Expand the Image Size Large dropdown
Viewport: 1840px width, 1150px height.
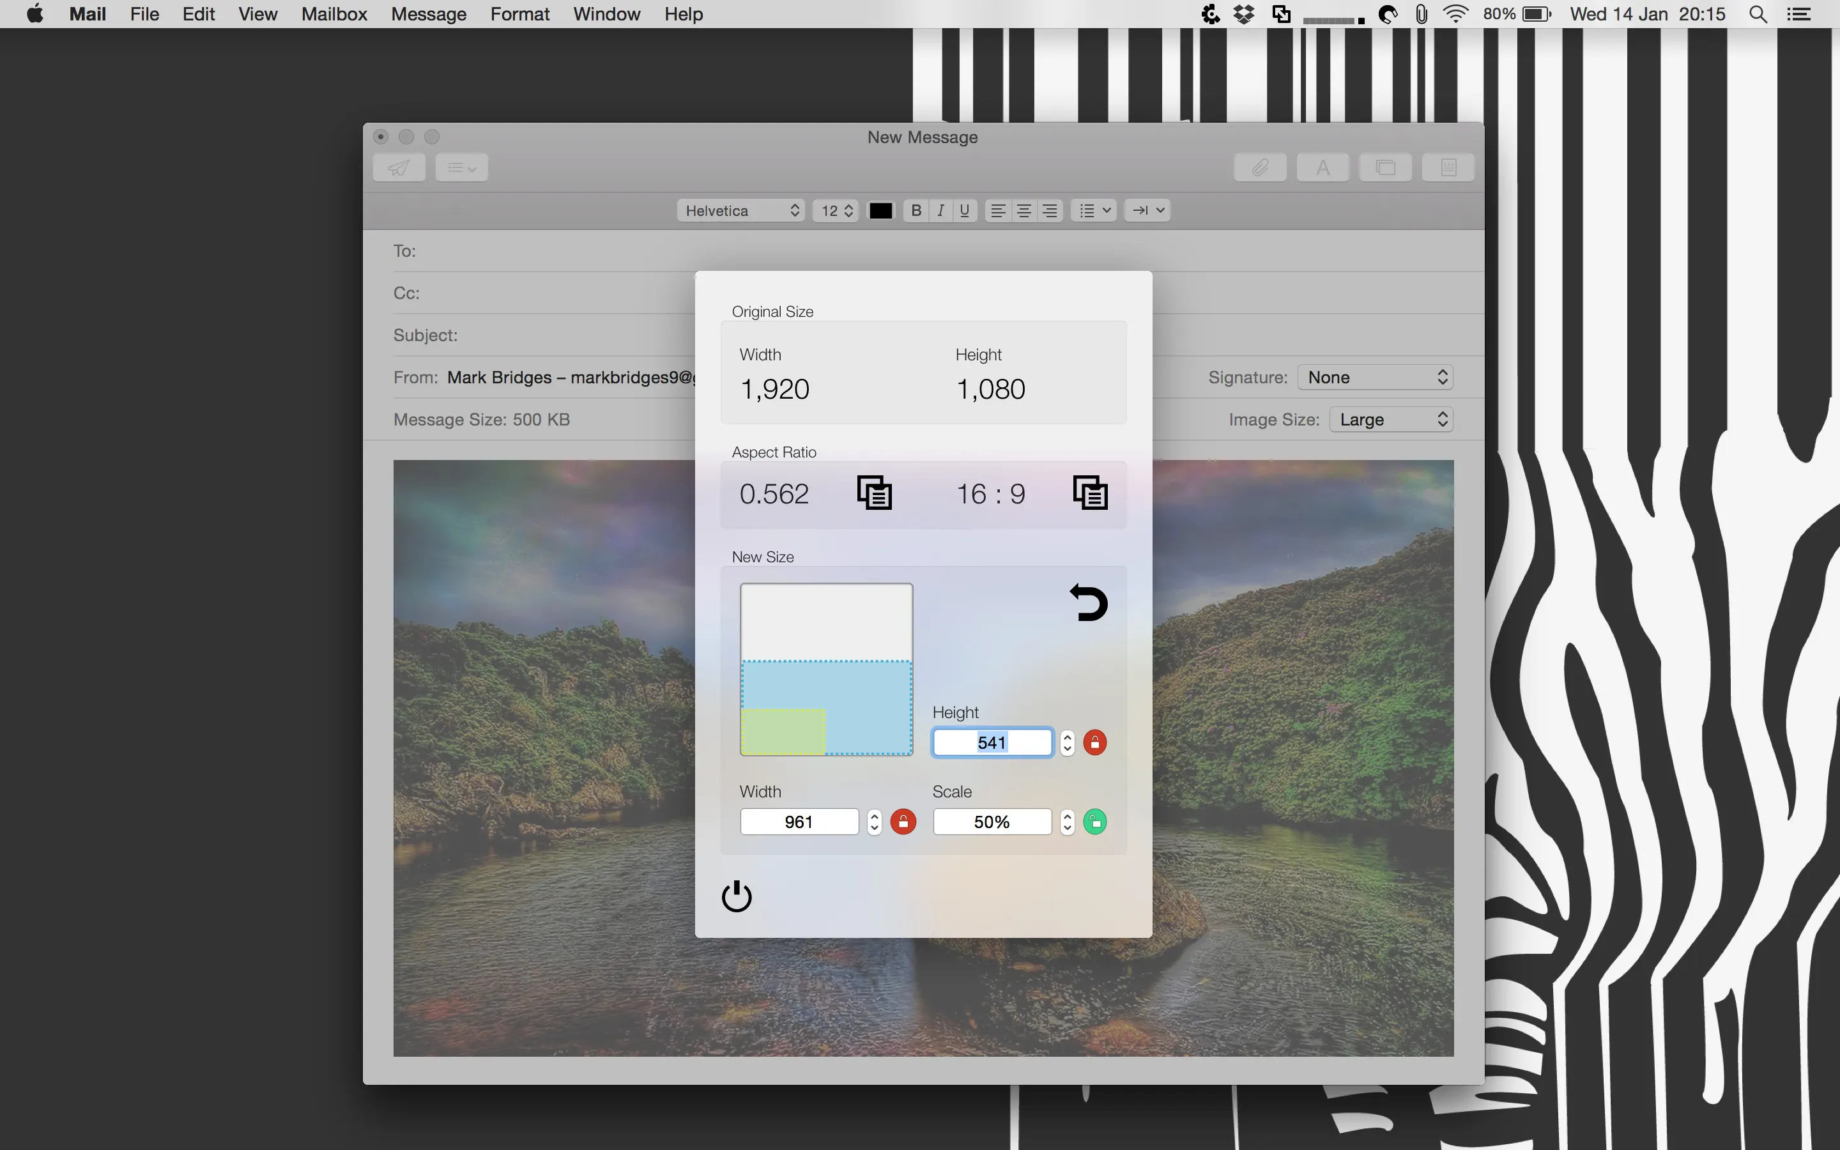pyautogui.click(x=1391, y=420)
